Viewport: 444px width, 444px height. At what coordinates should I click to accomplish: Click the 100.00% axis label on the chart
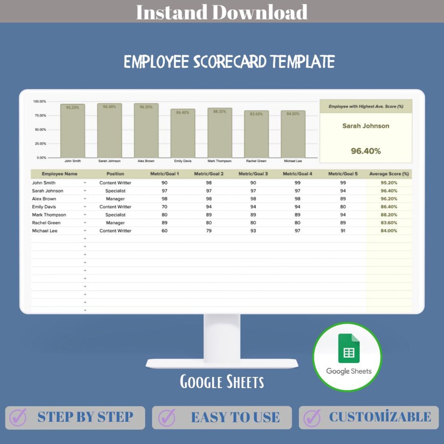pyautogui.click(x=40, y=101)
